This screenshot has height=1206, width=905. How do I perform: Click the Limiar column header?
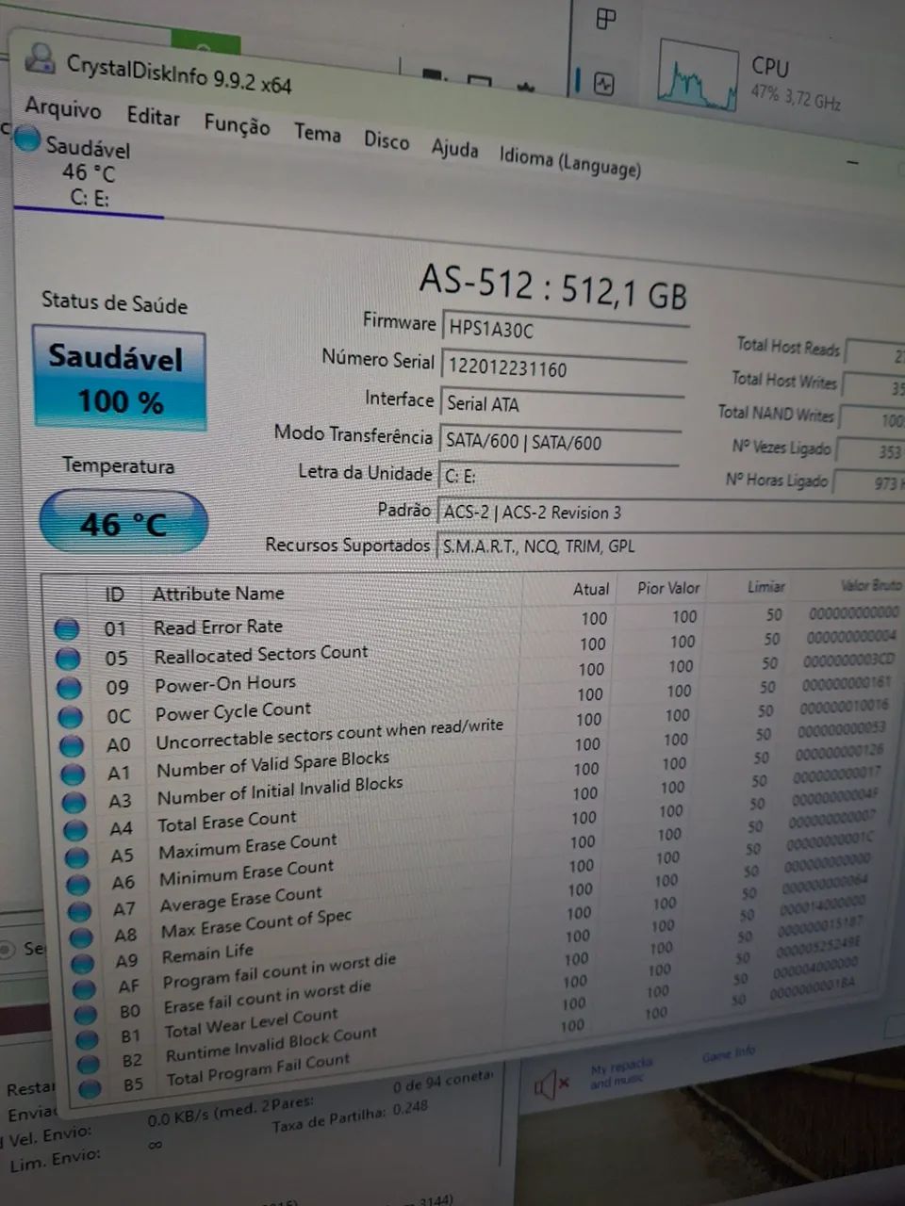coord(766,586)
